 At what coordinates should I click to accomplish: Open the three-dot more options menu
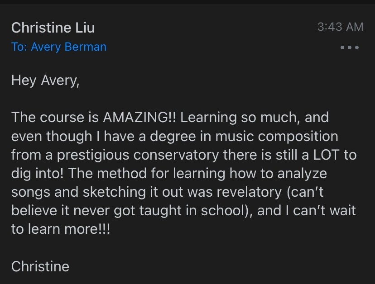pyautogui.click(x=349, y=47)
